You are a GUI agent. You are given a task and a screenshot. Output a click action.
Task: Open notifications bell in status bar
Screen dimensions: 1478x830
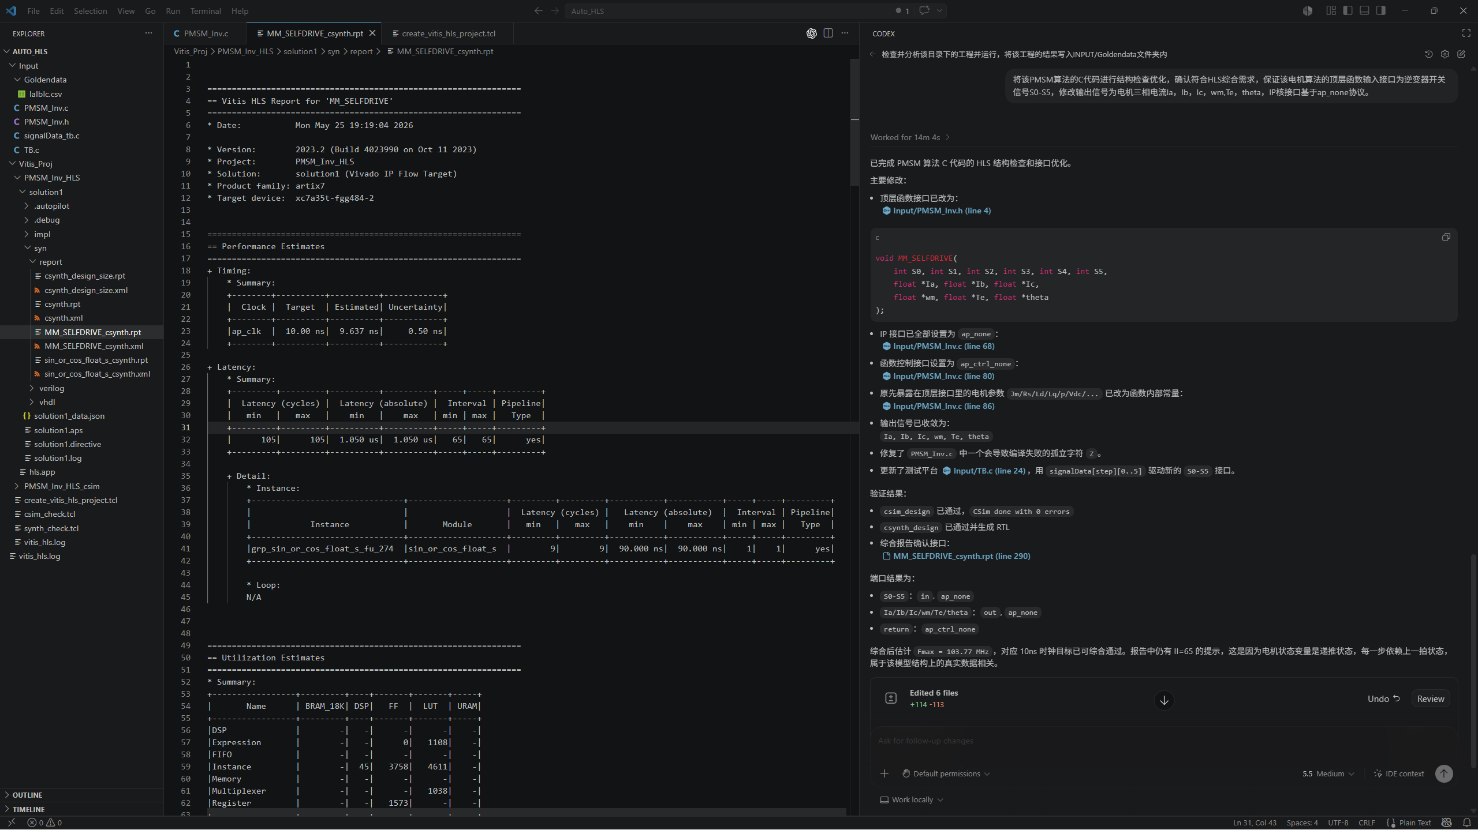point(1467,823)
